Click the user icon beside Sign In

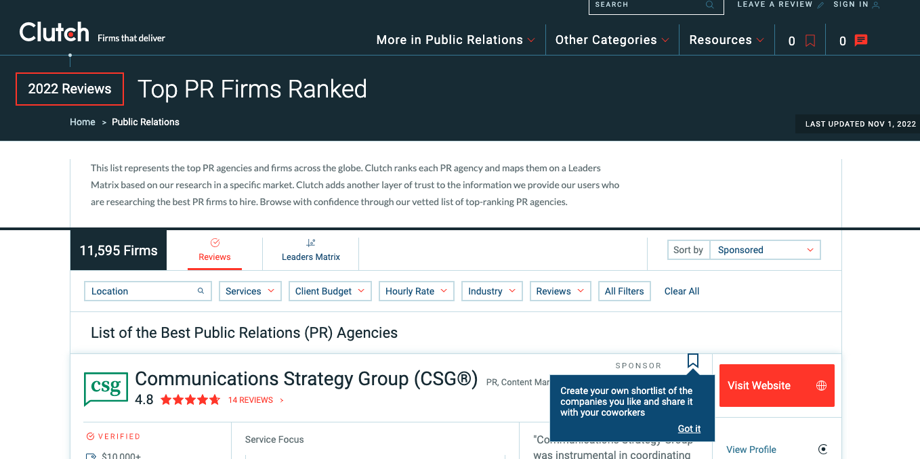pos(875,5)
